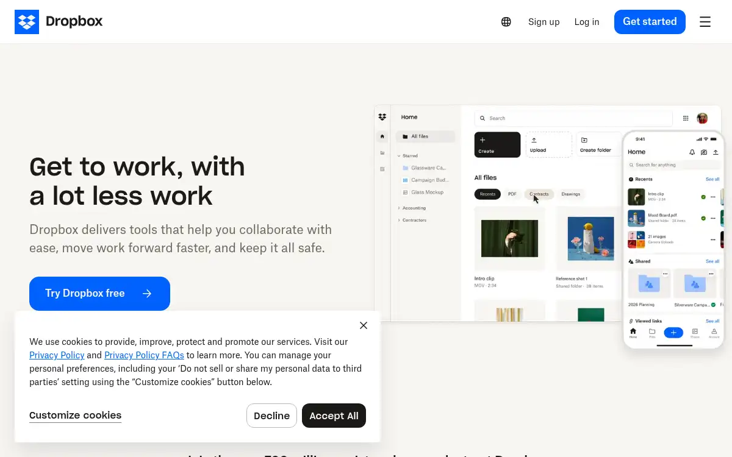Tap the Home tab in phone nav

[x=633, y=333]
